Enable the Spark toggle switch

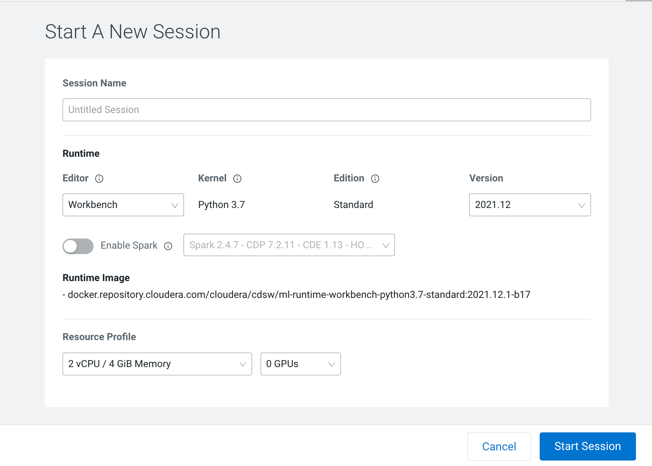point(78,246)
